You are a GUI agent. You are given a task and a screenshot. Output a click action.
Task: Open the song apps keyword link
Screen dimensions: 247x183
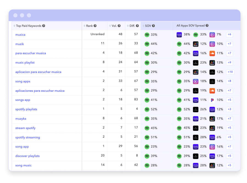click(23, 81)
